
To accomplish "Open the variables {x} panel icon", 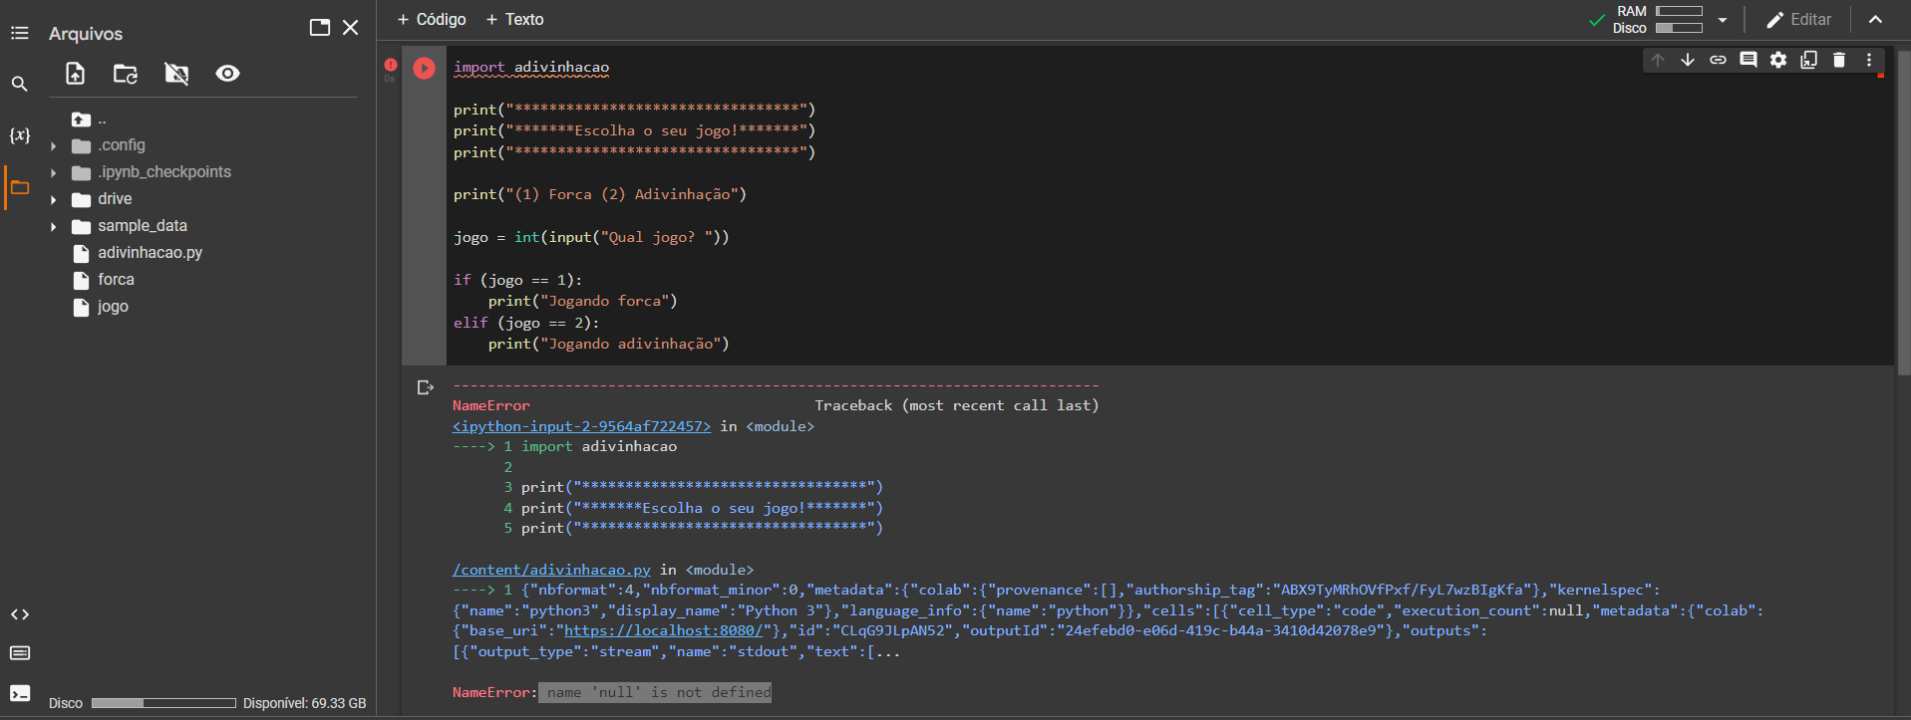I will (x=19, y=134).
